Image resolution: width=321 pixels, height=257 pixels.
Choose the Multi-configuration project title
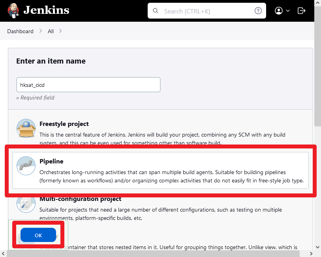[x=80, y=199]
